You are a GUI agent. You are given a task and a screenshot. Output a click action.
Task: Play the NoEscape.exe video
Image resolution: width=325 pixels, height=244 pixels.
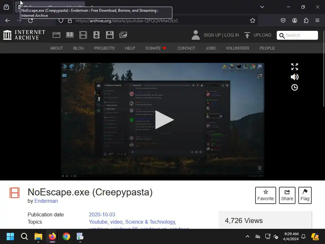[164, 120]
